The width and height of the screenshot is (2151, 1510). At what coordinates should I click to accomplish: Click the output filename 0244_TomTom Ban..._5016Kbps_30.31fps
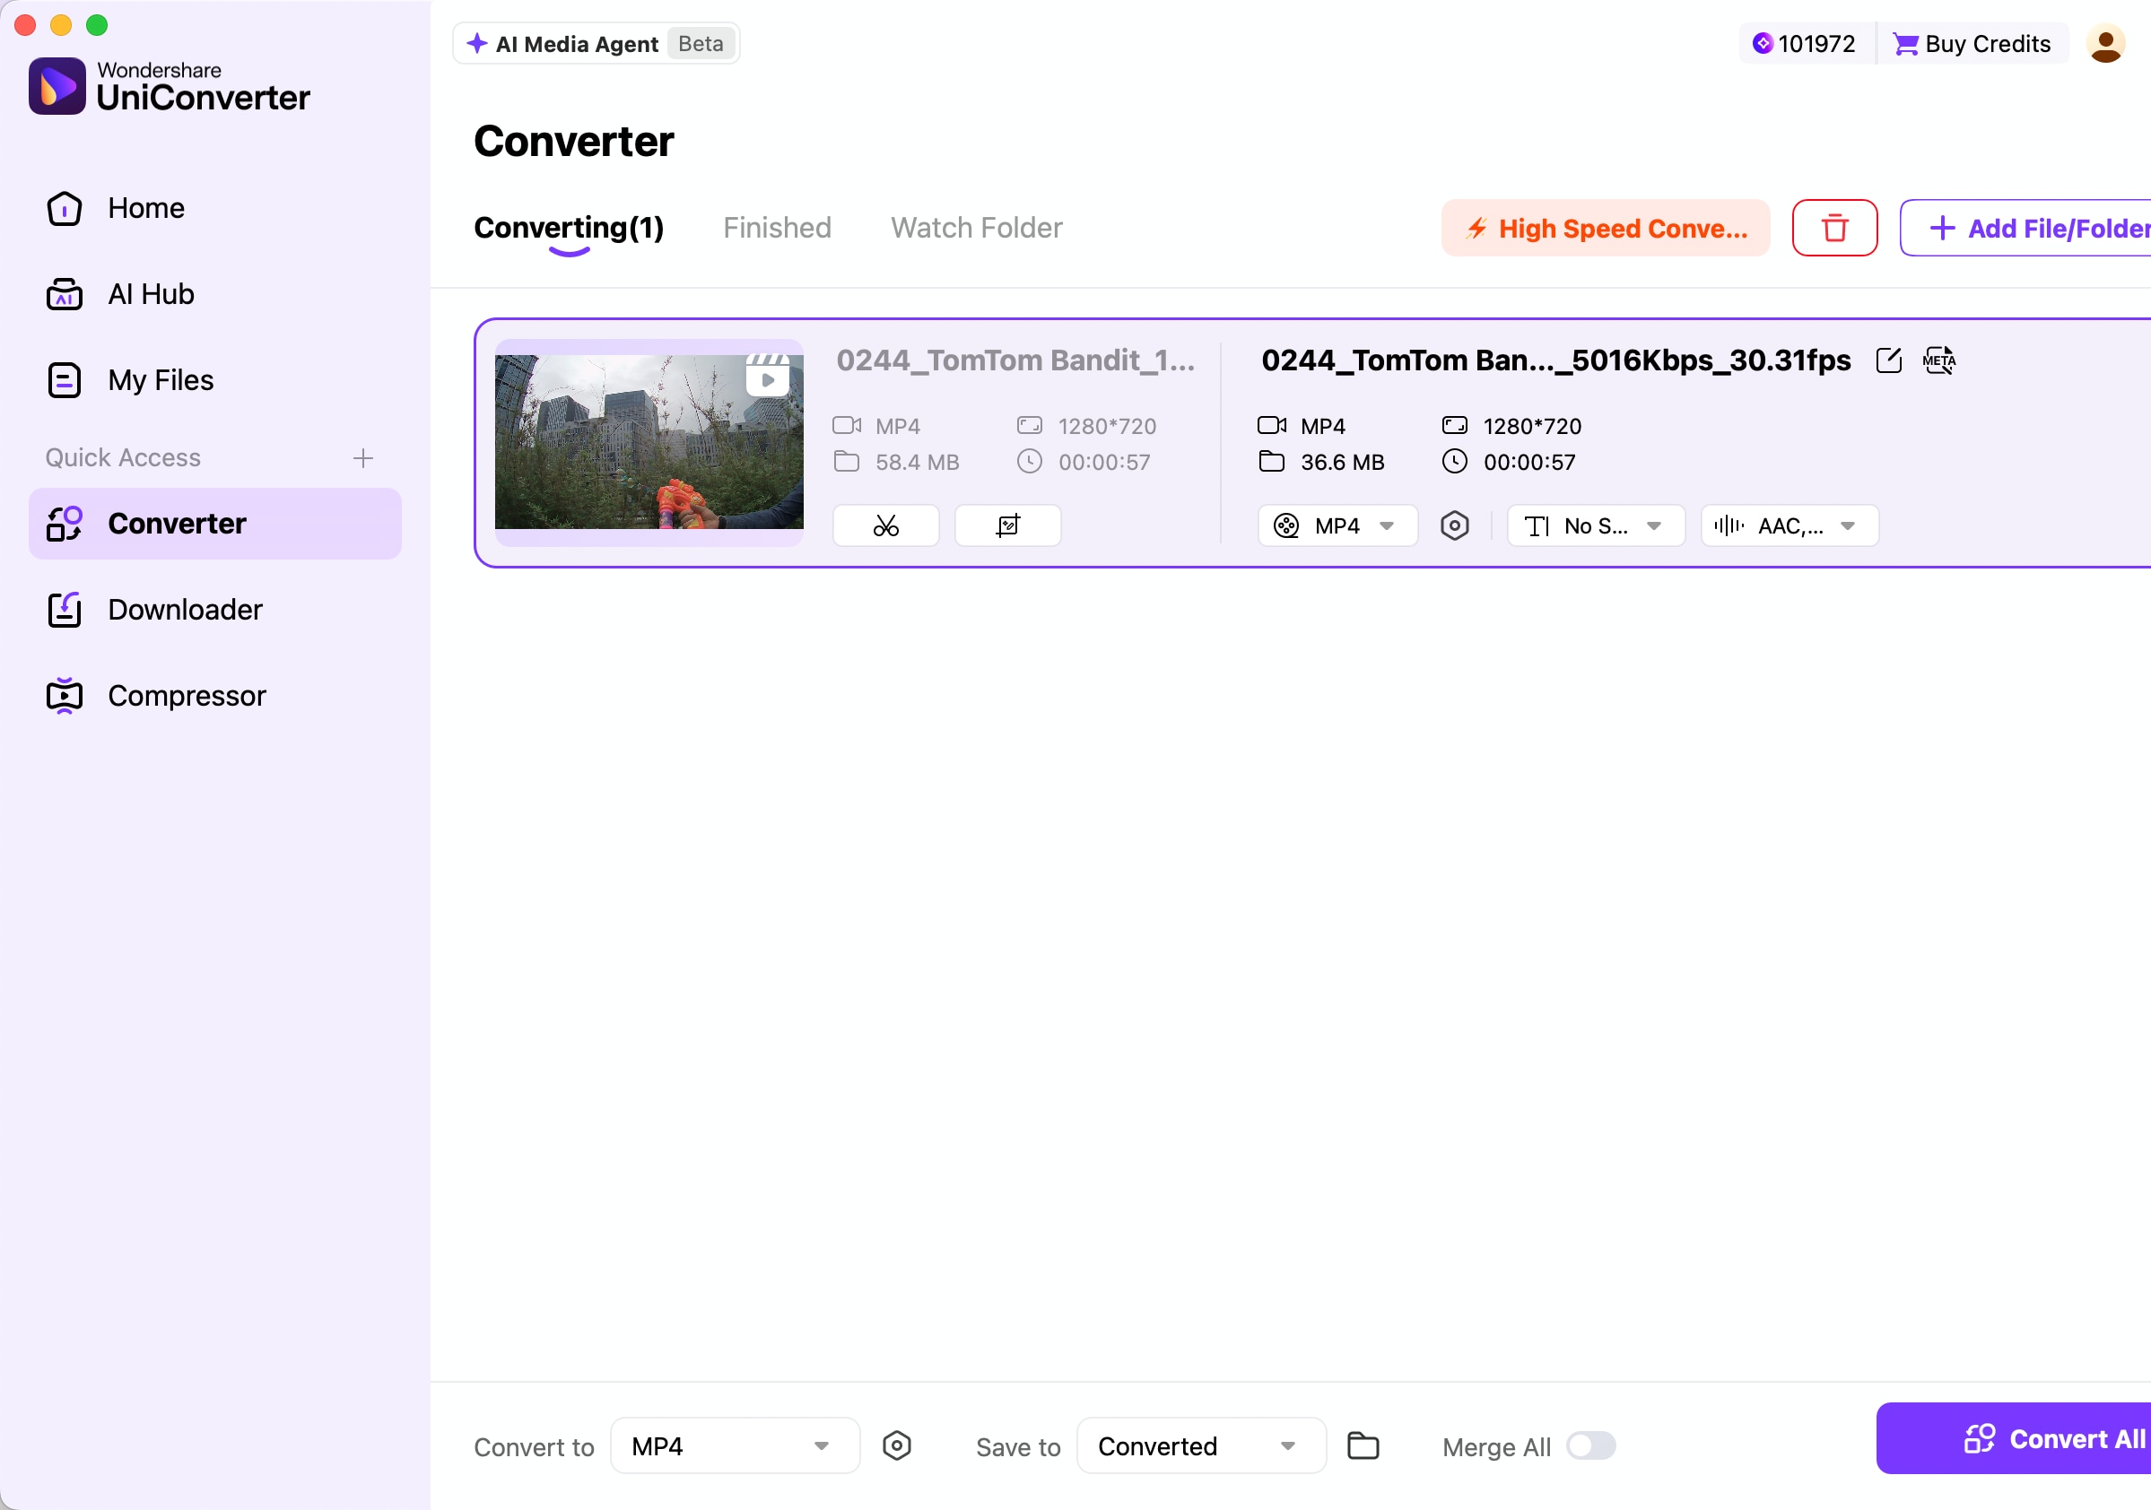coord(1555,360)
